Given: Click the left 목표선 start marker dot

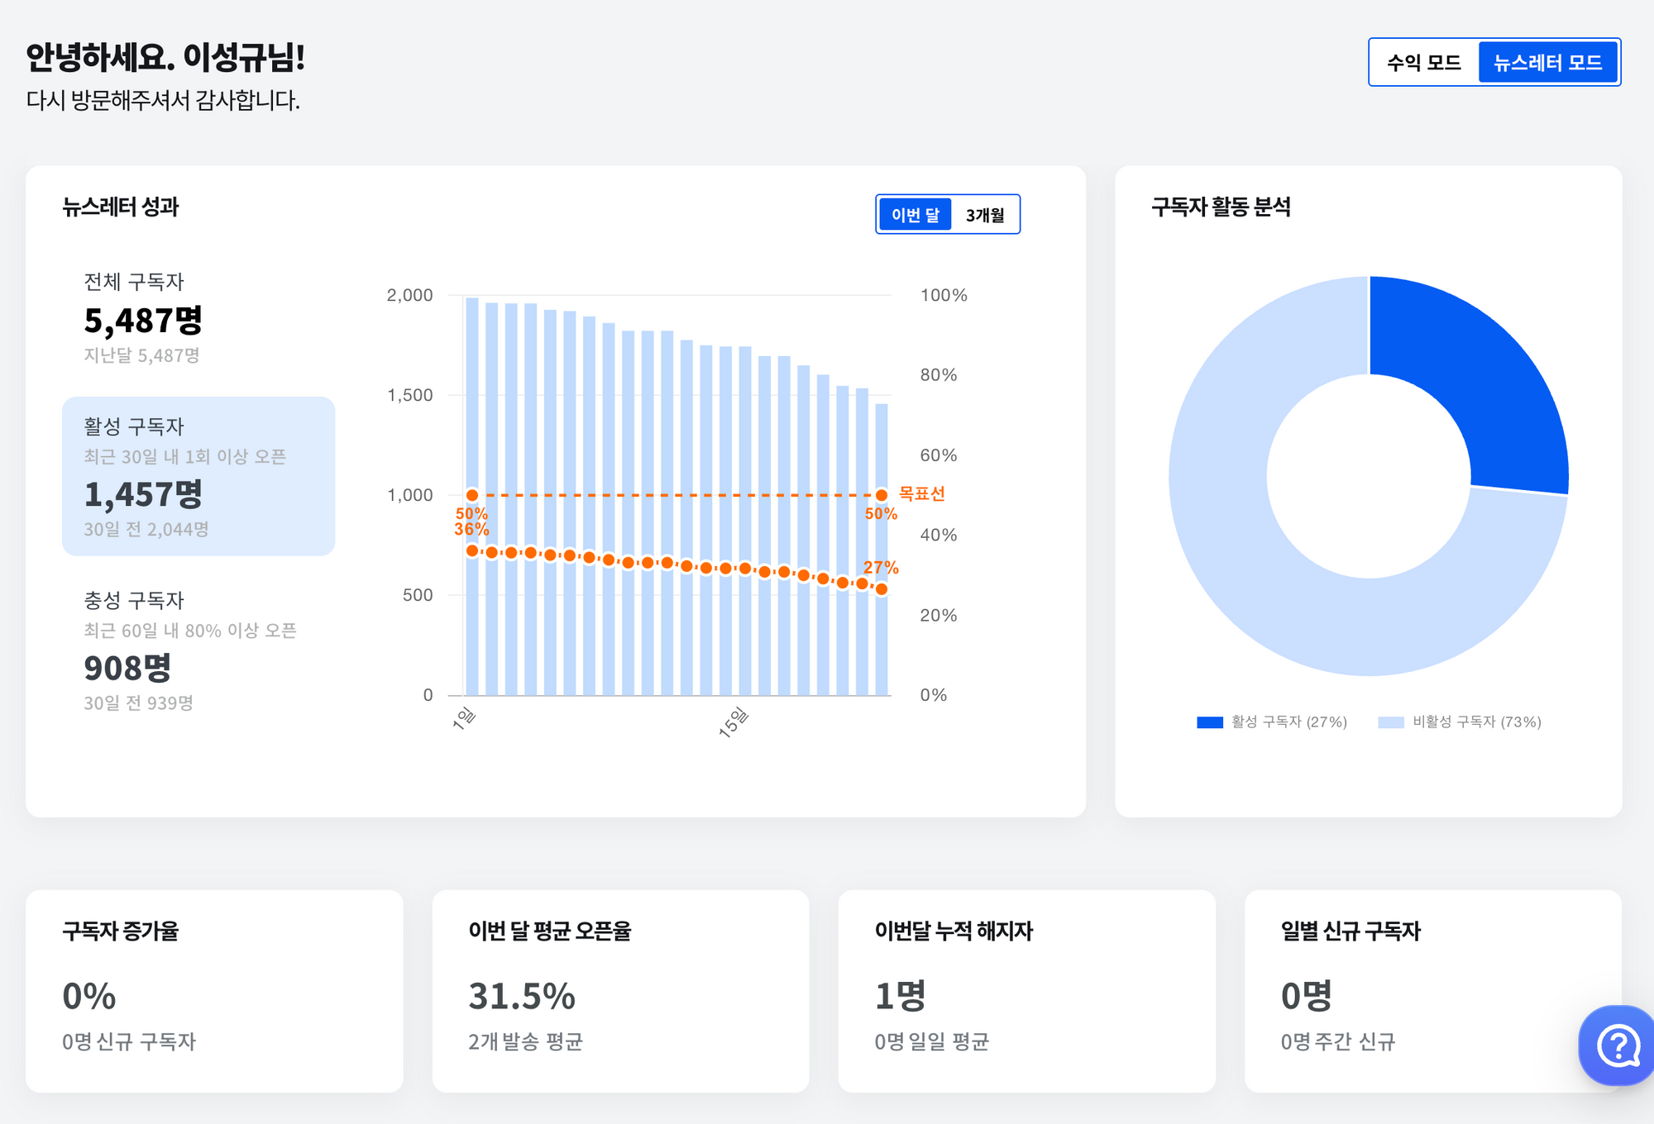Looking at the screenshot, I should [x=472, y=496].
